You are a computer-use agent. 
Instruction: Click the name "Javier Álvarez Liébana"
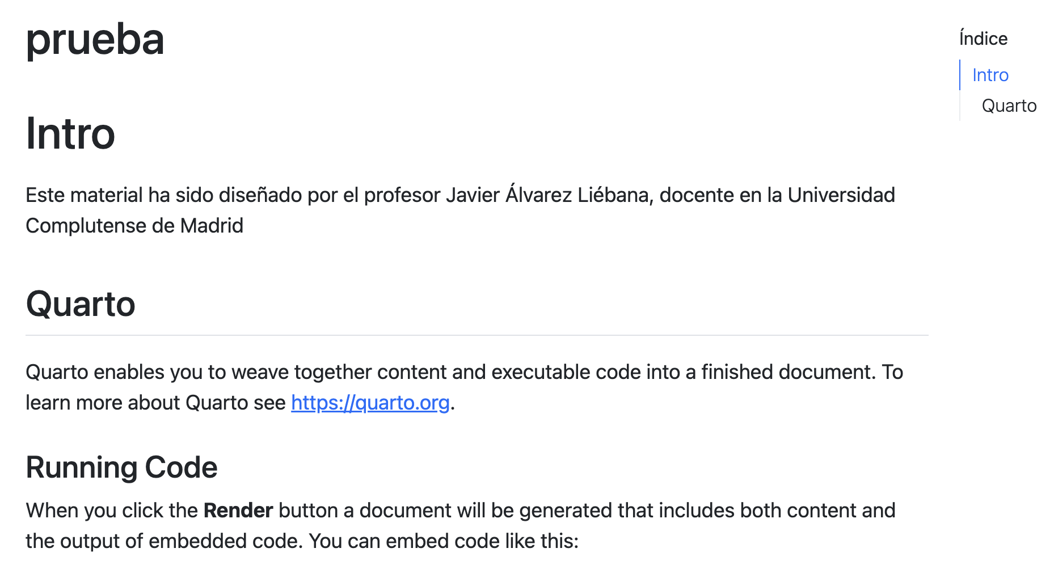(x=549, y=195)
